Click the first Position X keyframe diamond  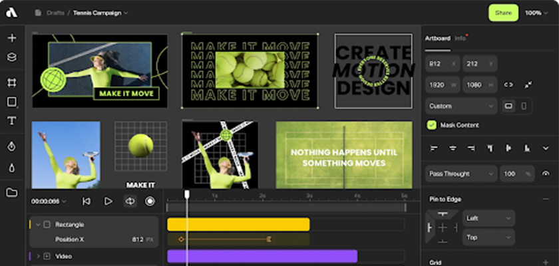[181, 239]
